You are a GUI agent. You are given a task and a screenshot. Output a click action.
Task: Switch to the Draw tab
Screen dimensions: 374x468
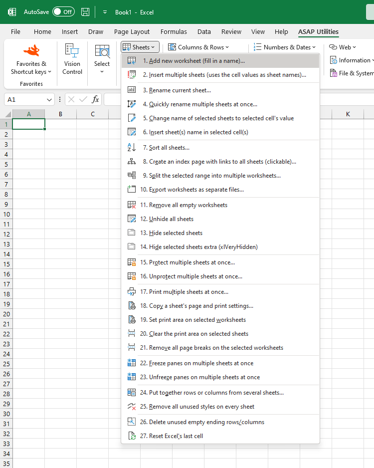[x=95, y=31]
